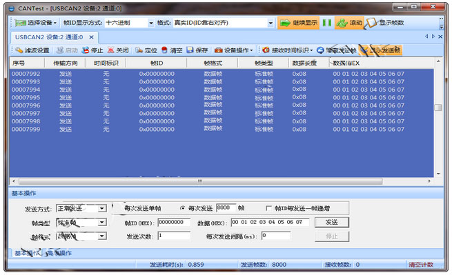Viewport: 452px width, 275px height.
Task: Enable 帧ID每发送一帧递增 checkbox
Action: 268,208
